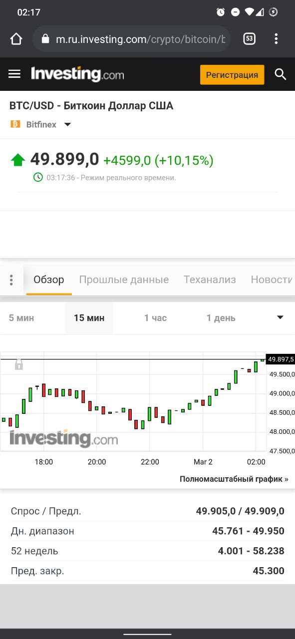Tap the lock icon on the chart
The image size is (295, 639).
point(19,364)
